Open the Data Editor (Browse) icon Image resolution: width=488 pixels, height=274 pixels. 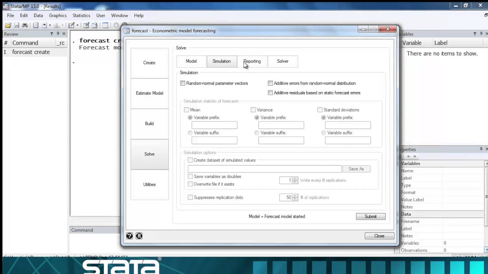[x=94, y=25]
